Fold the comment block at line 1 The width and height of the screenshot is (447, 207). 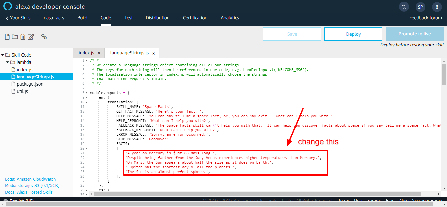[x=87, y=61]
